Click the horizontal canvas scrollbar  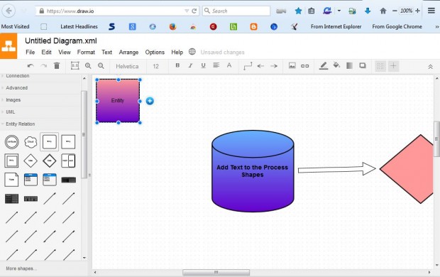[x=216, y=272]
